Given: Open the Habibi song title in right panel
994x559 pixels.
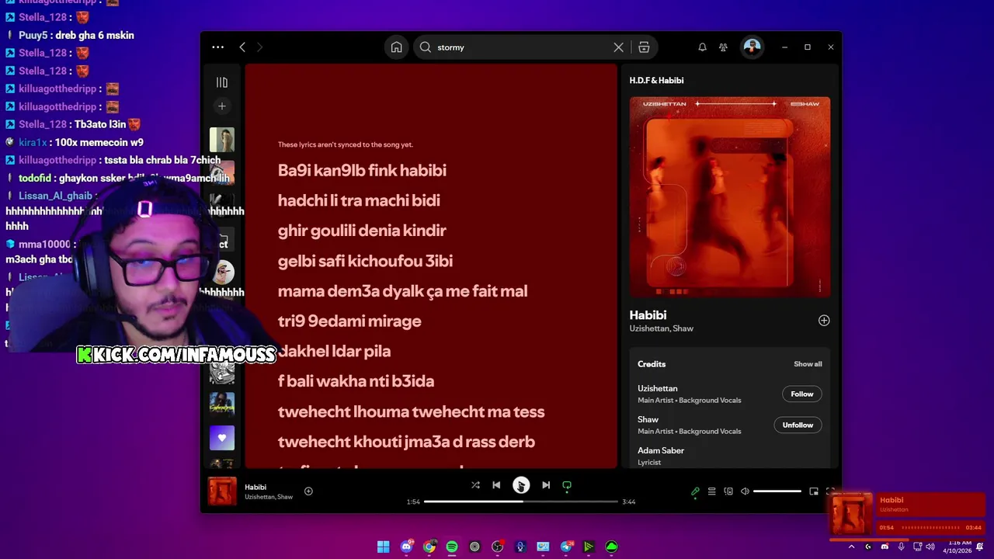Looking at the screenshot, I should (648, 315).
